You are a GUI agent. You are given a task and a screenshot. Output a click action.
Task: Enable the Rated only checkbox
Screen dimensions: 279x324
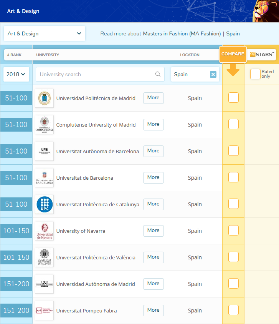[255, 74]
